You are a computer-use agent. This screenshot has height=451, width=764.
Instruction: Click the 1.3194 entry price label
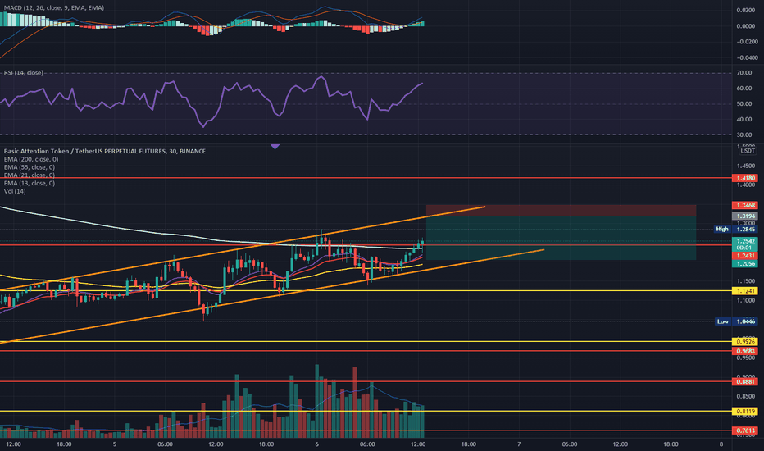(745, 216)
